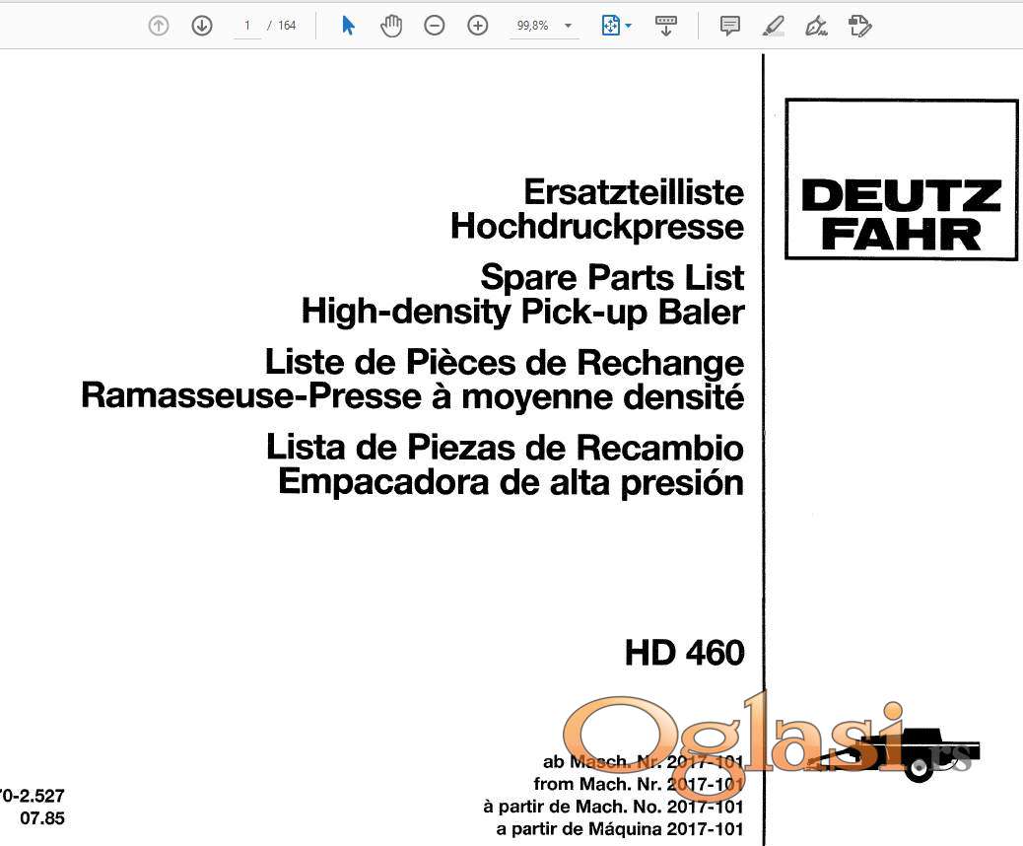The width and height of the screenshot is (1023, 846).
Task: Click the 'Ersatzteilliste' heading
Action: click(x=634, y=192)
